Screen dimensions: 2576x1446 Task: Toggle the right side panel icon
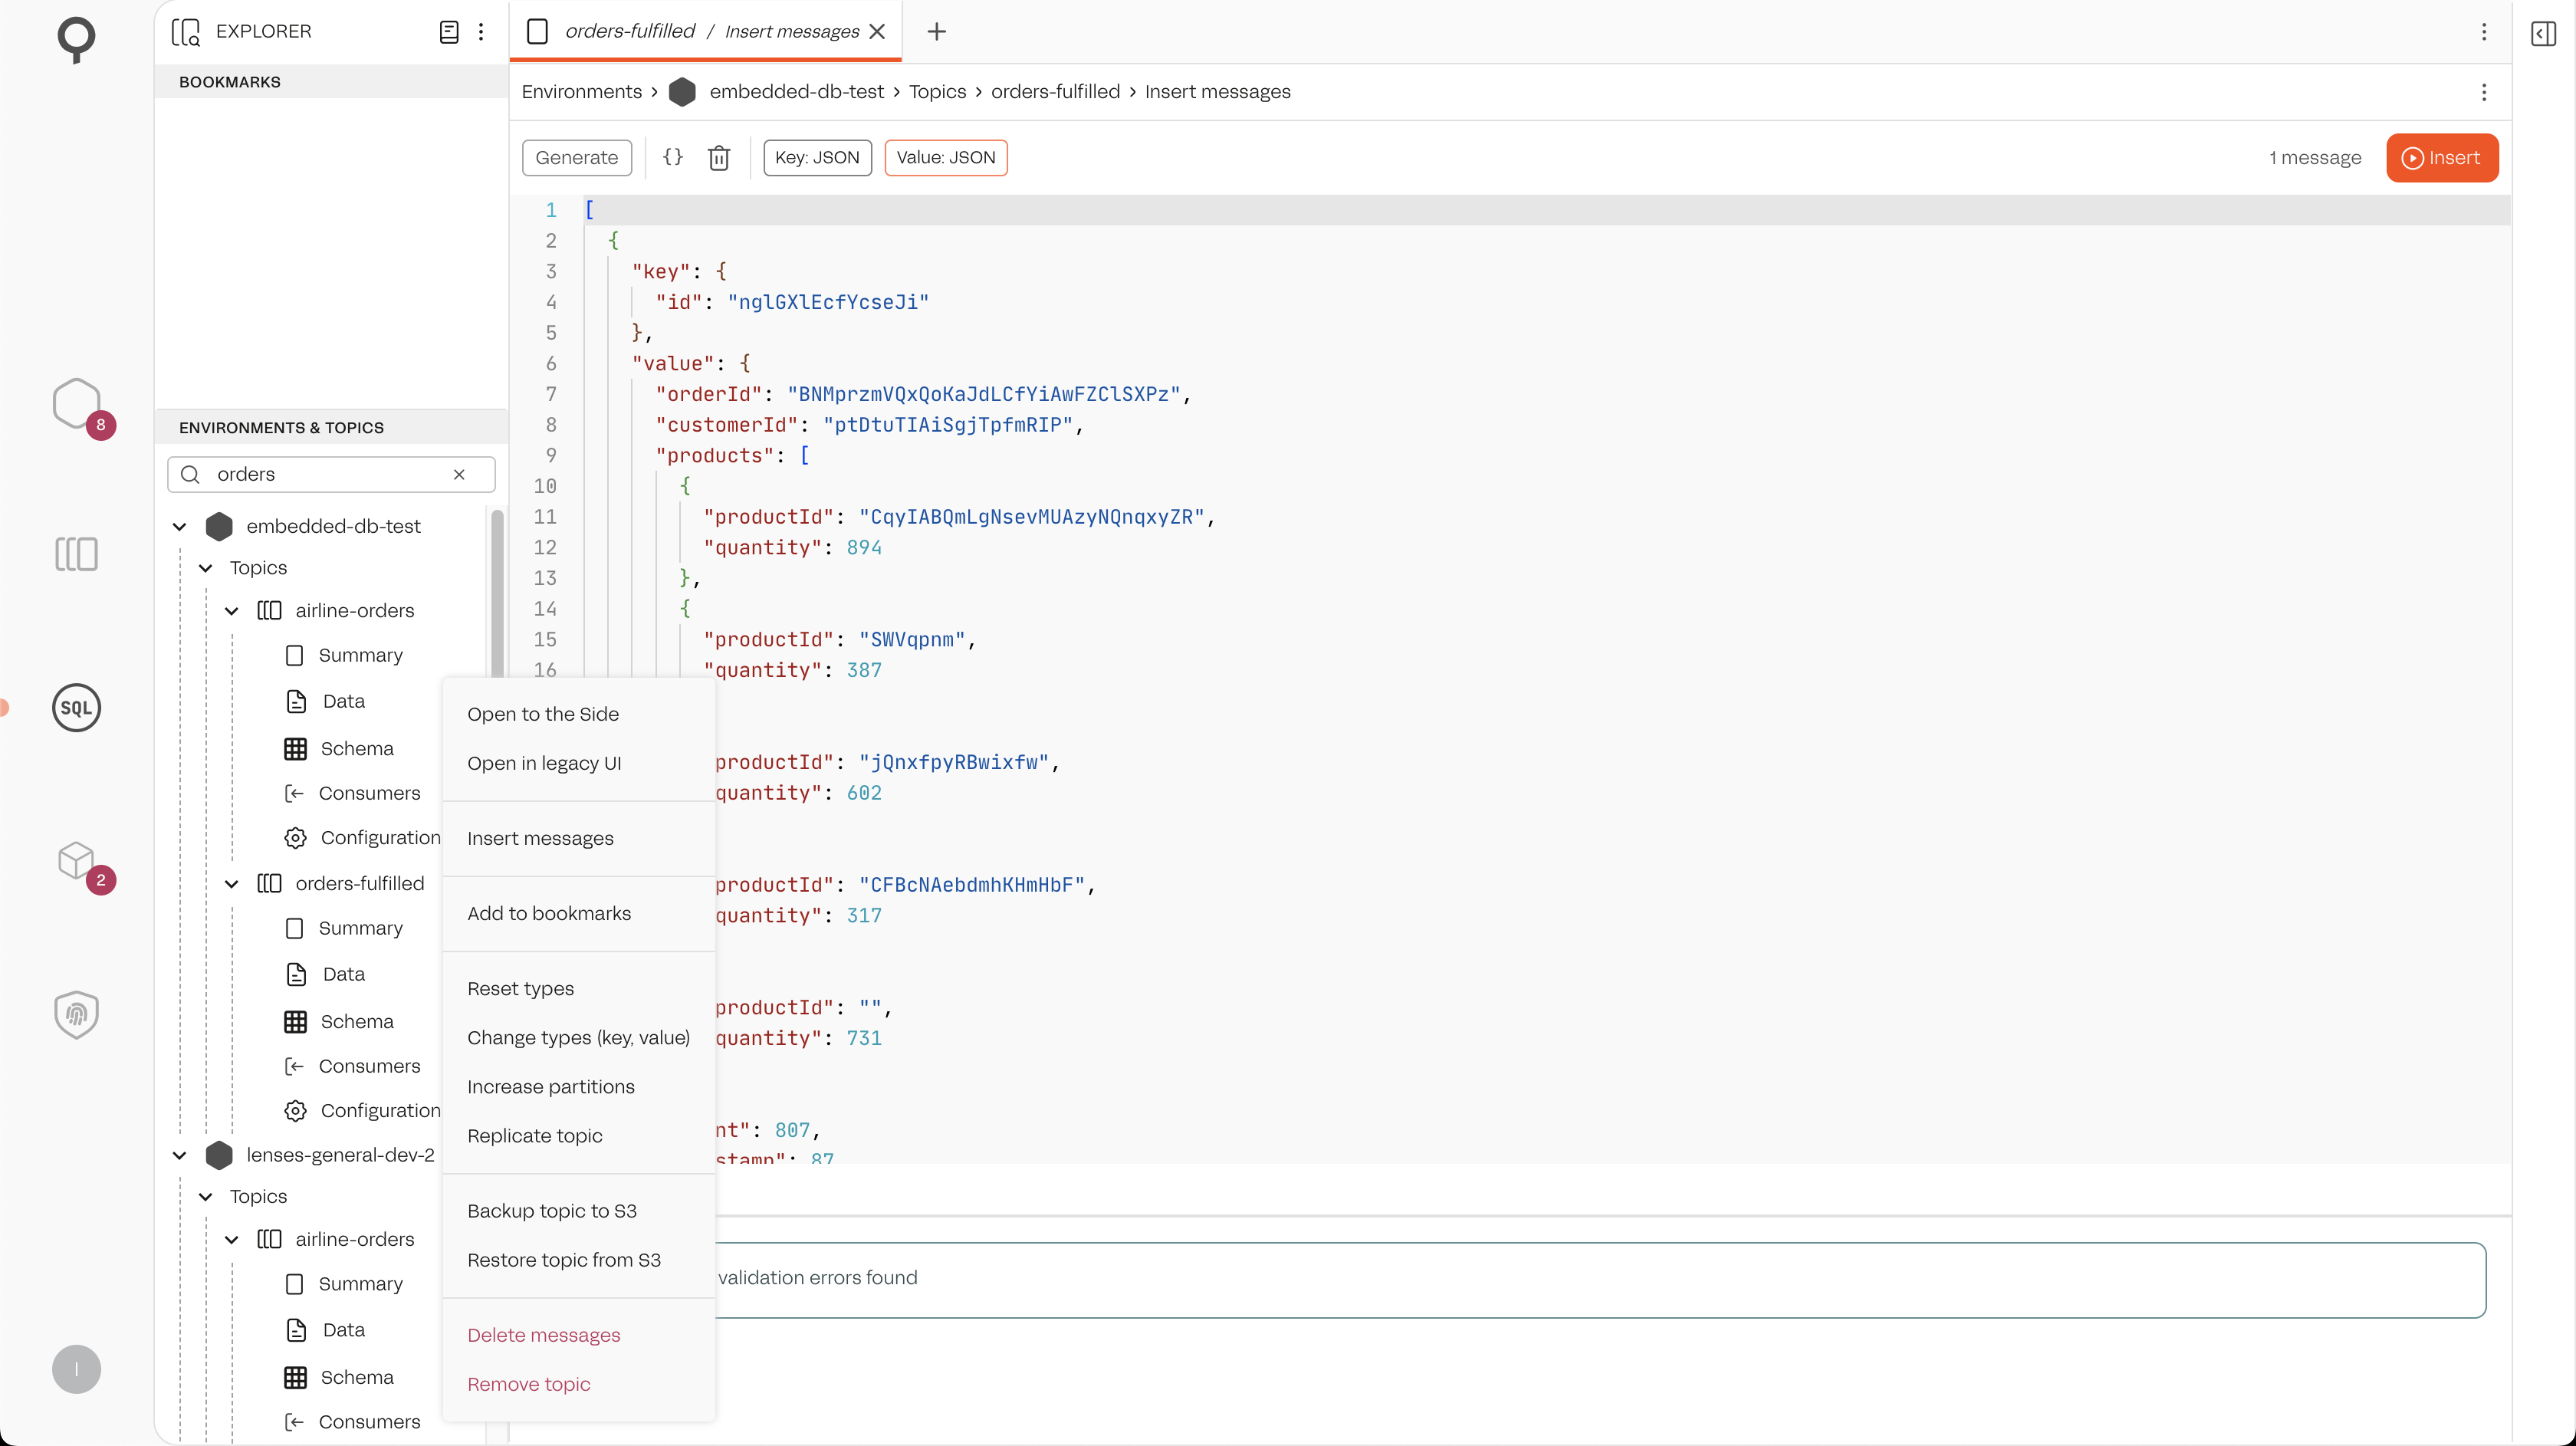(2543, 33)
